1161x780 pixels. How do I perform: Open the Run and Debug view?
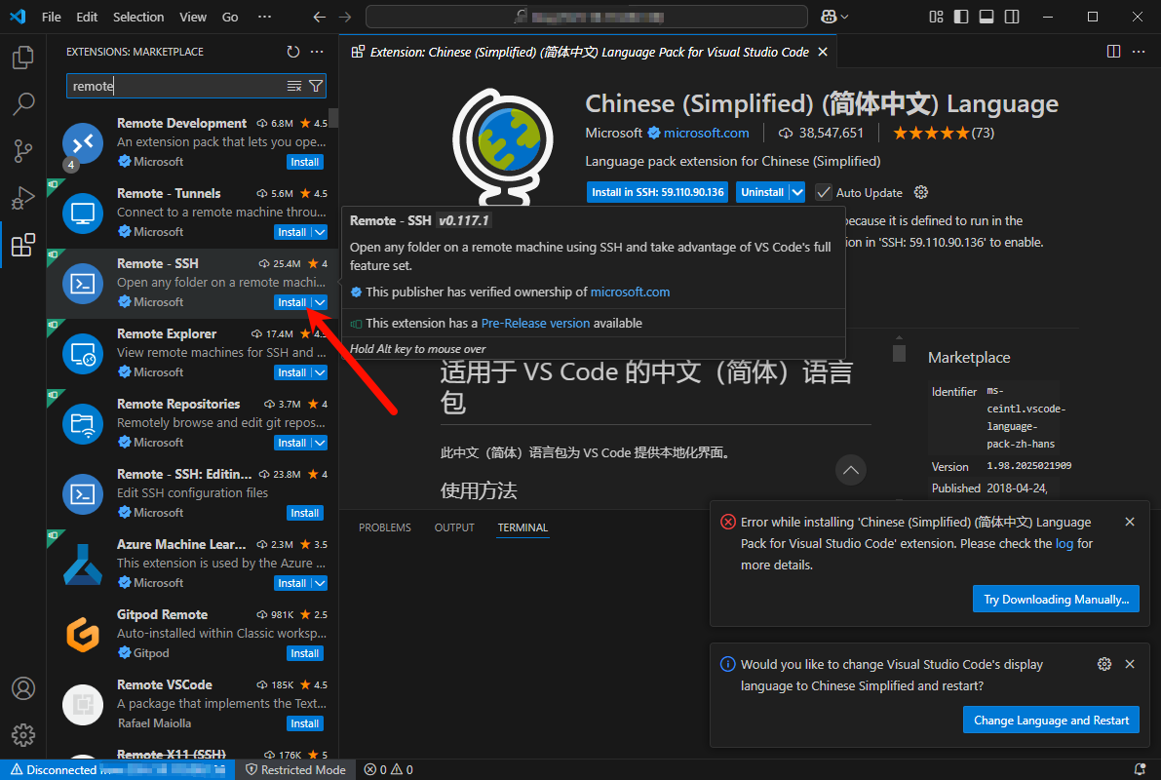(23, 198)
